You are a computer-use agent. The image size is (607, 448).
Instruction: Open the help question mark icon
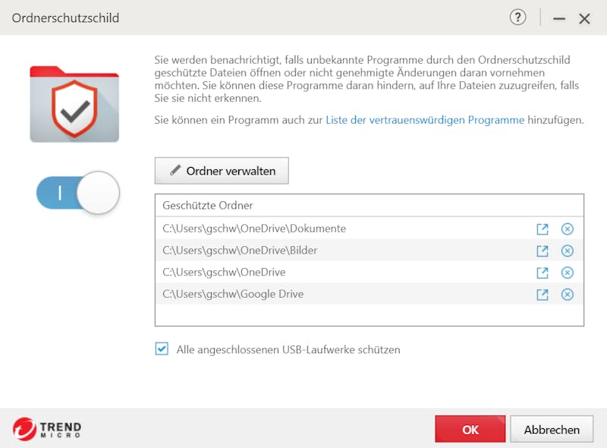click(517, 17)
